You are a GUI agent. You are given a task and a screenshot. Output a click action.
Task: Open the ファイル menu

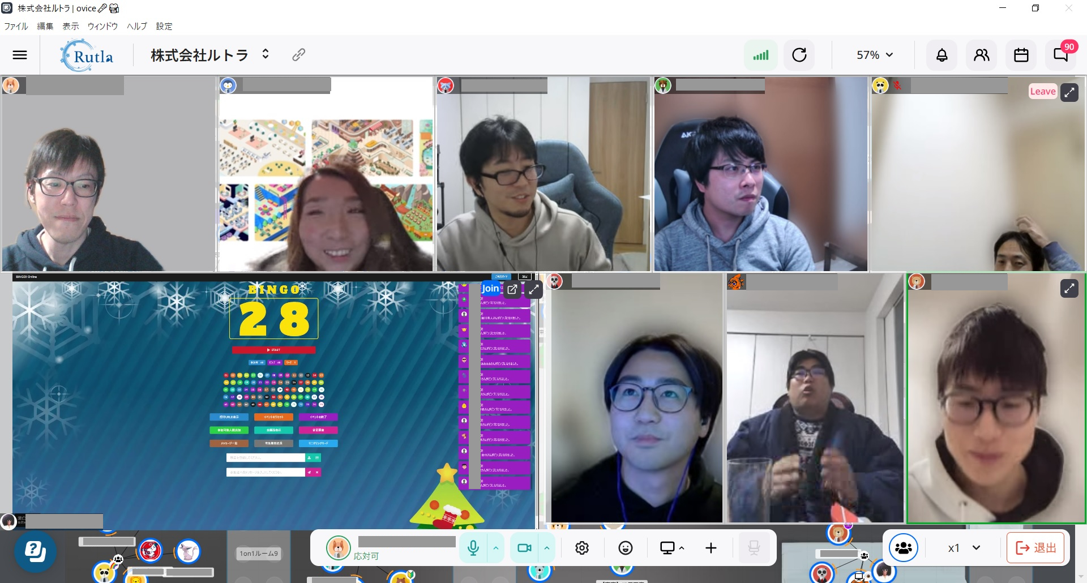pyautogui.click(x=16, y=26)
